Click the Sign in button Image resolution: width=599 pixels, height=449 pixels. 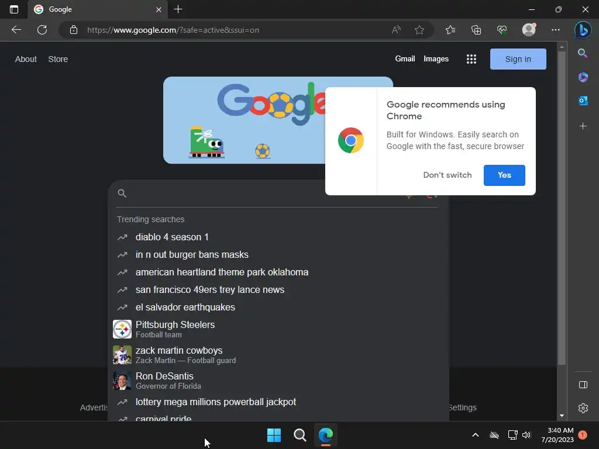518,59
